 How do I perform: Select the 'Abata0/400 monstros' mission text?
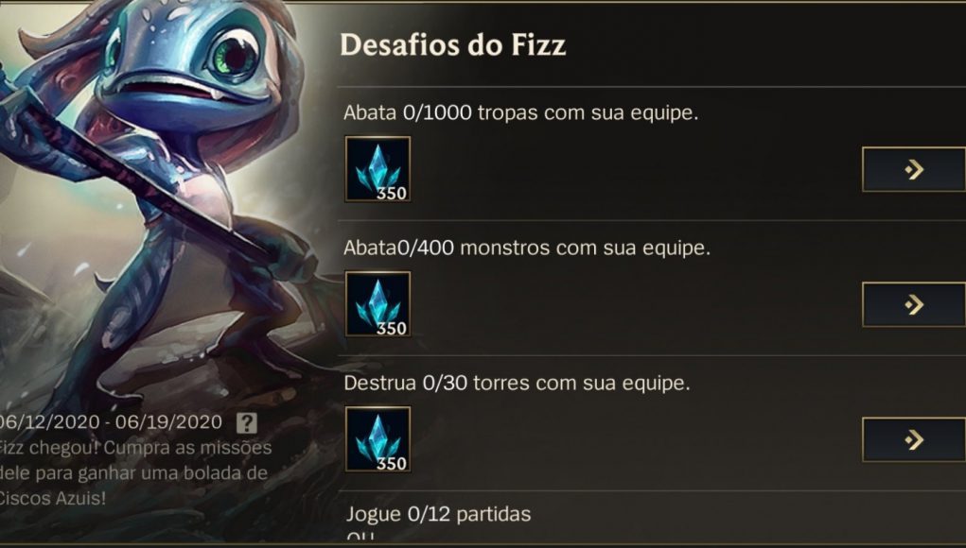pos(527,248)
